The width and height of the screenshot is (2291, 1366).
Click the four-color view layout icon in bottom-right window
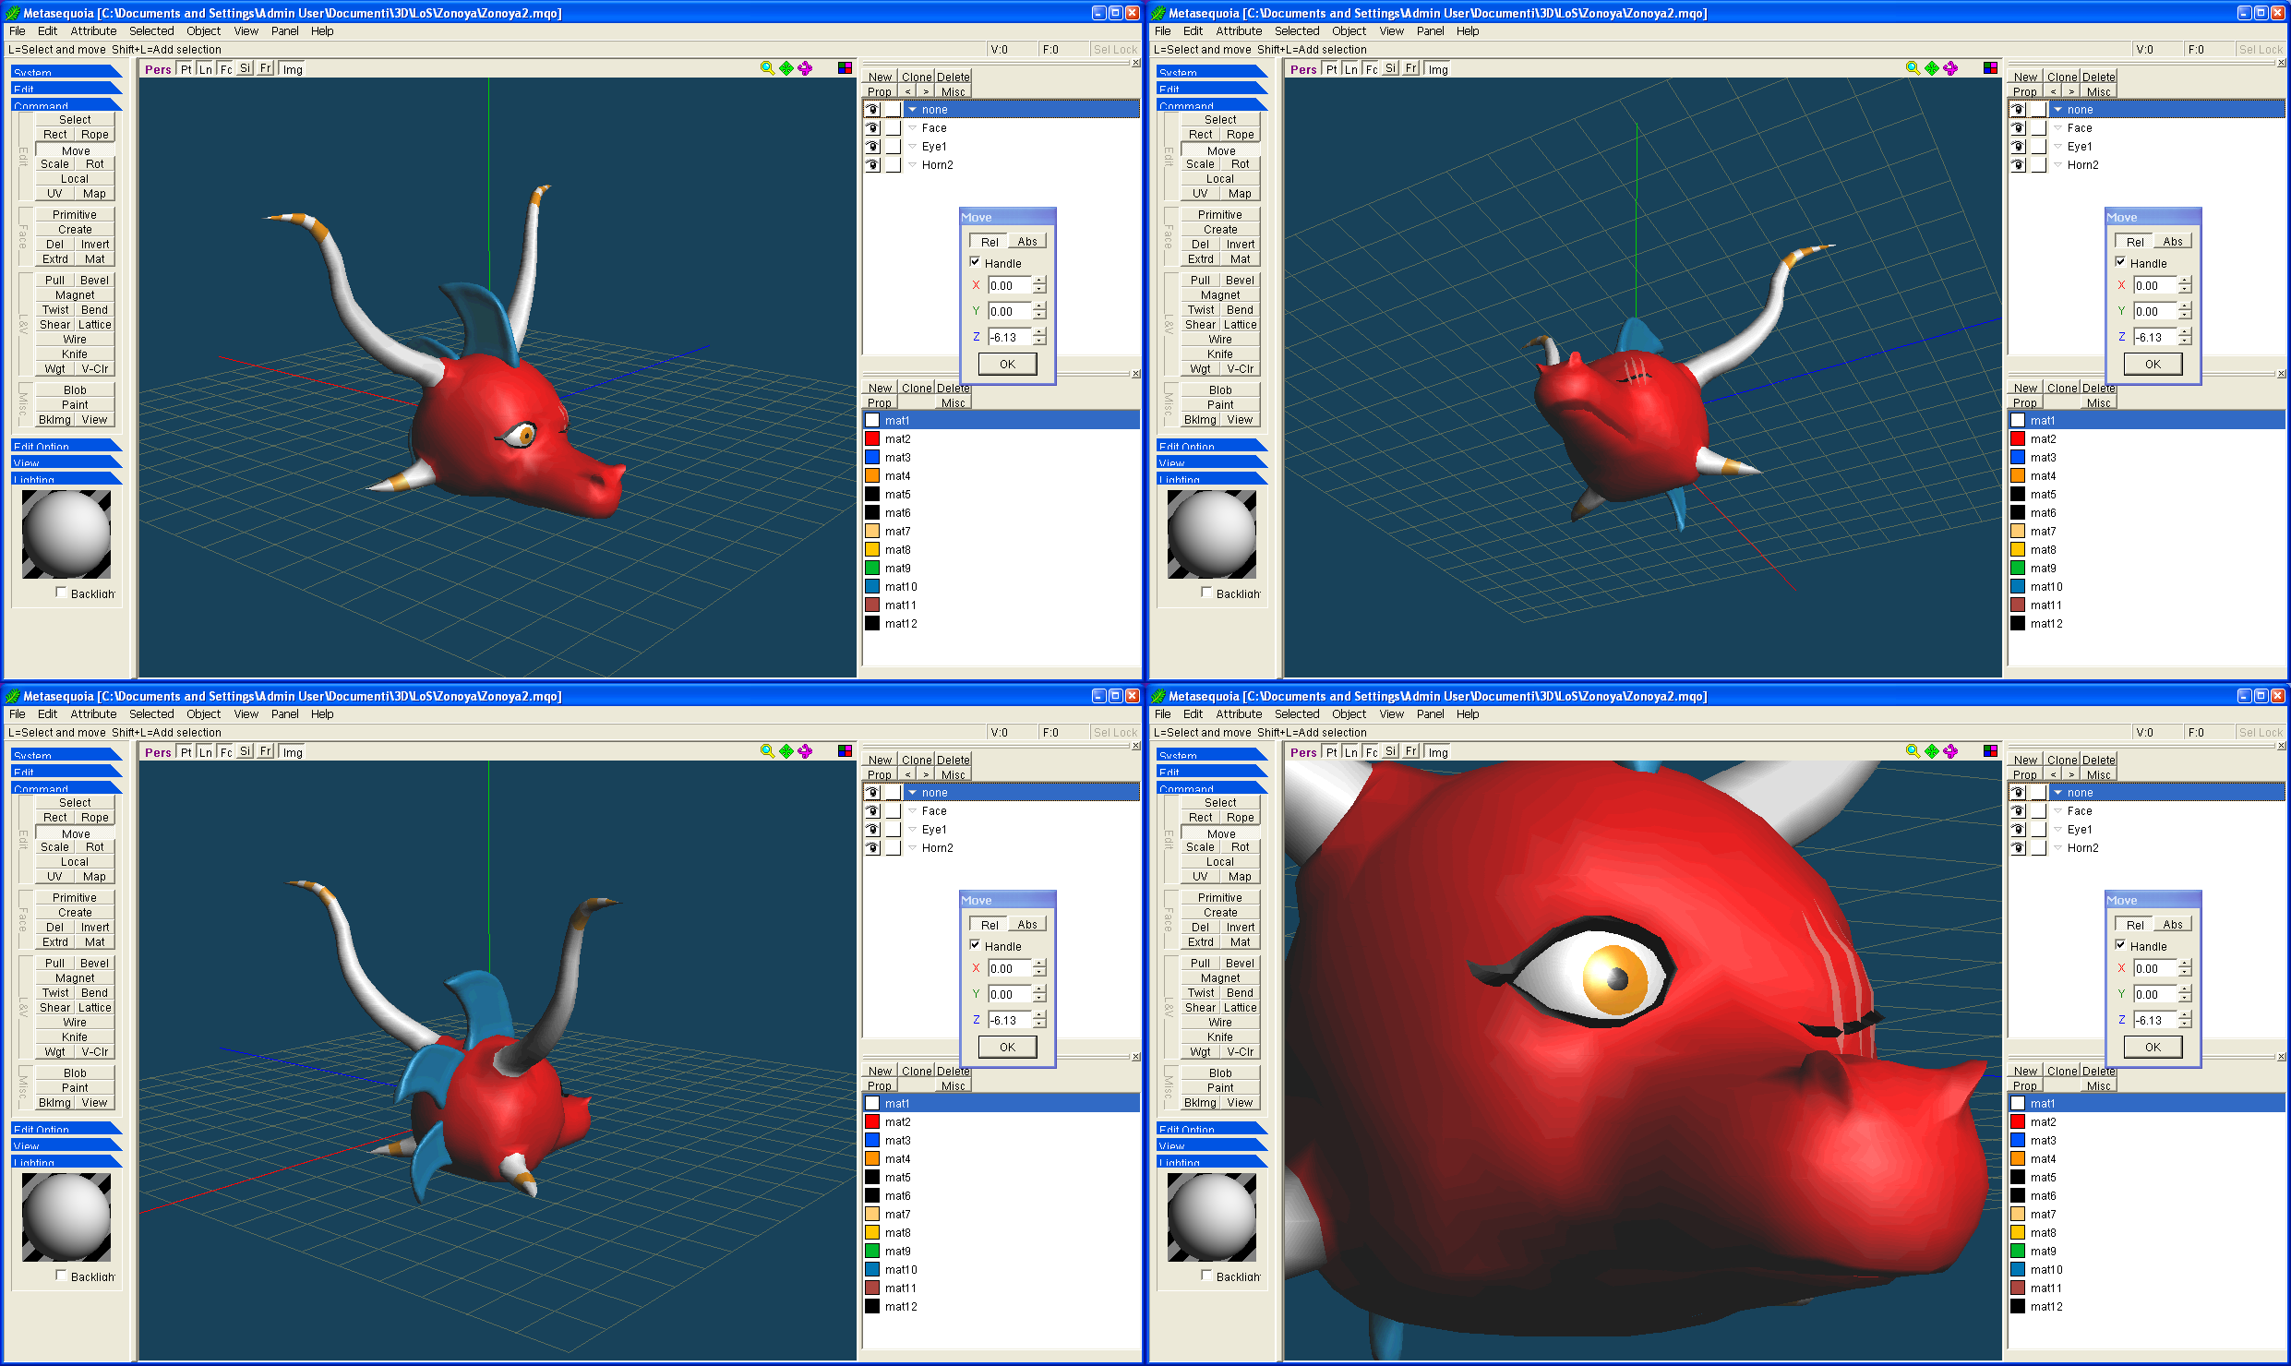(1990, 751)
